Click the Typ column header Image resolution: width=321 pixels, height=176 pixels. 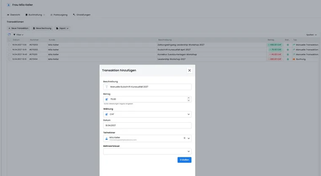point(295,40)
